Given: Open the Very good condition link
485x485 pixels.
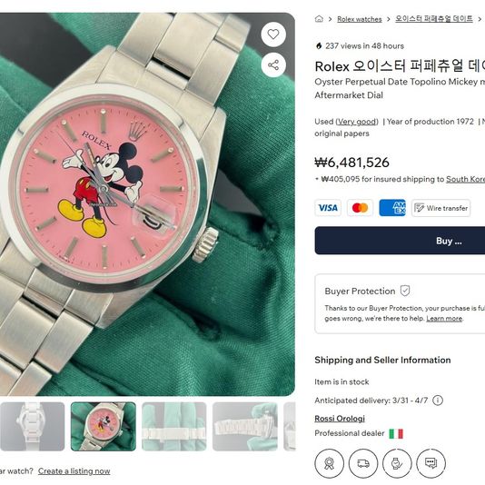Looking at the screenshot, I should (357, 122).
